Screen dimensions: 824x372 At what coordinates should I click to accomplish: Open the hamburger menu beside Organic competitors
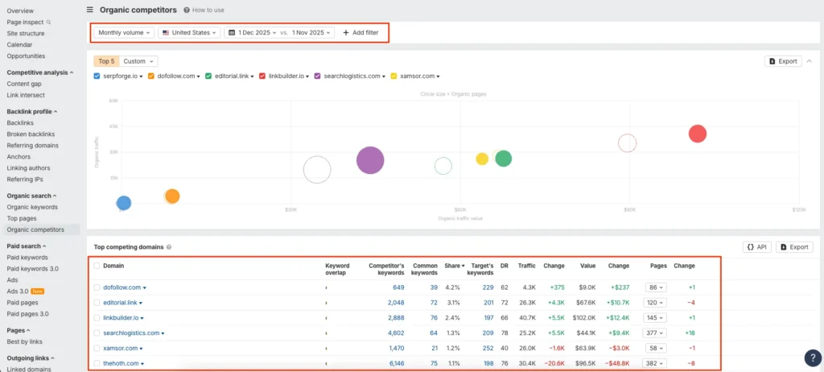click(x=89, y=10)
